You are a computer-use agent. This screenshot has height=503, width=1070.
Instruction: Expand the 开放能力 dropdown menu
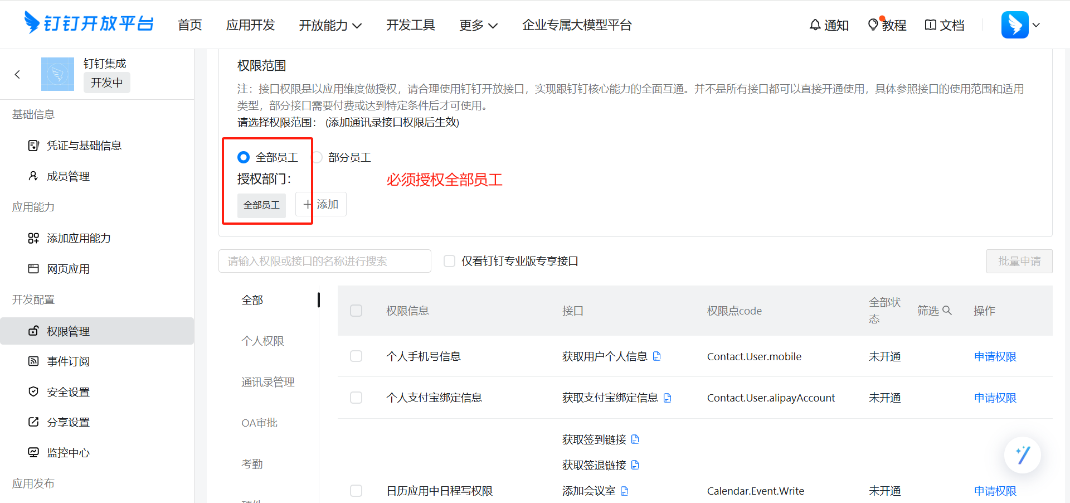click(330, 25)
